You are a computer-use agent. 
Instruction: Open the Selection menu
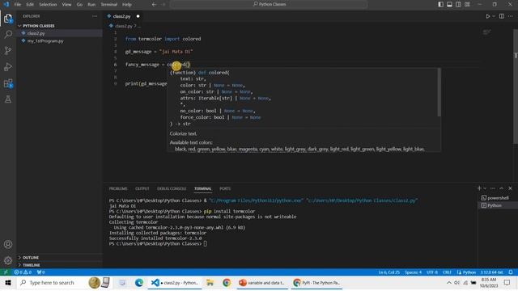(48, 5)
